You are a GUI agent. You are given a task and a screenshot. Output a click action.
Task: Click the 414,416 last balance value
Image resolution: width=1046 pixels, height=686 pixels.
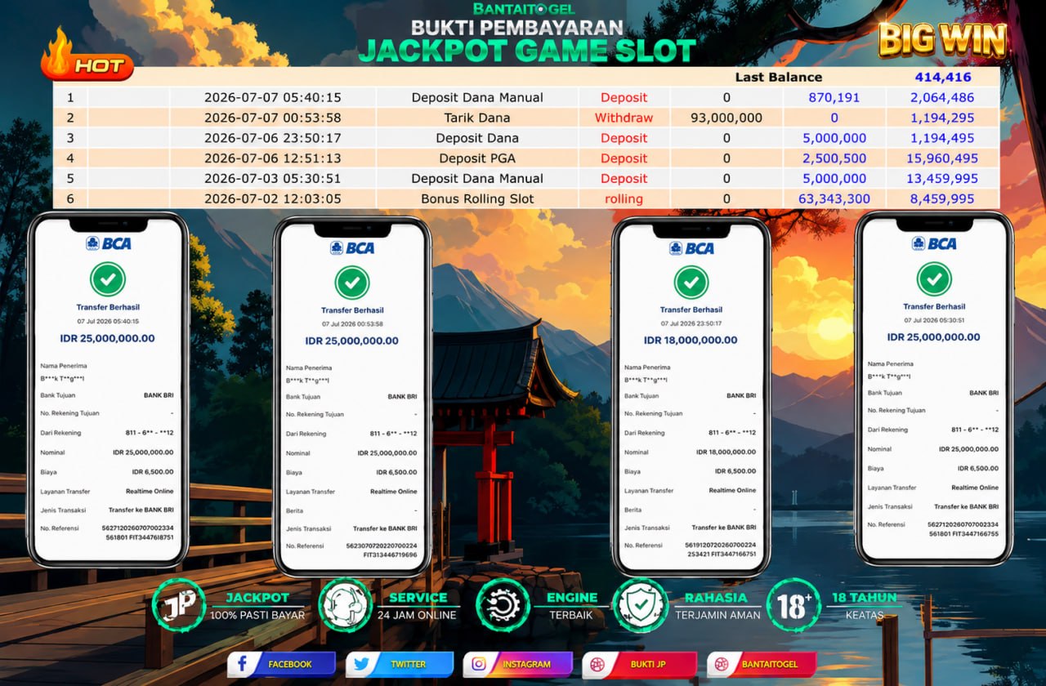pos(943,78)
